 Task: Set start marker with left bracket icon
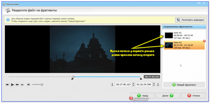pyautogui.click(x=112, y=84)
